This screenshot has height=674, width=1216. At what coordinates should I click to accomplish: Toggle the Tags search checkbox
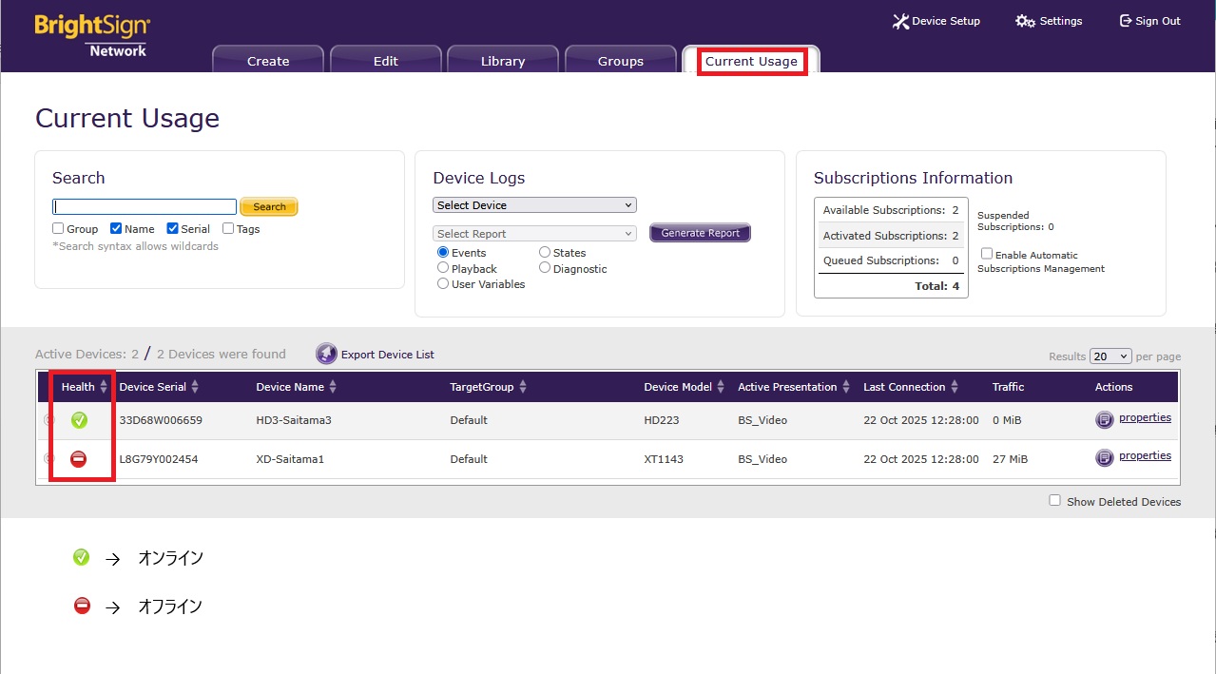[x=228, y=228]
